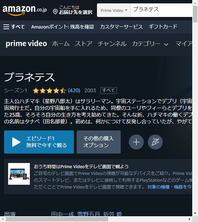Play Episode 1 for free now
The height and width of the screenshot is (222, 198).
click(39, 142)
